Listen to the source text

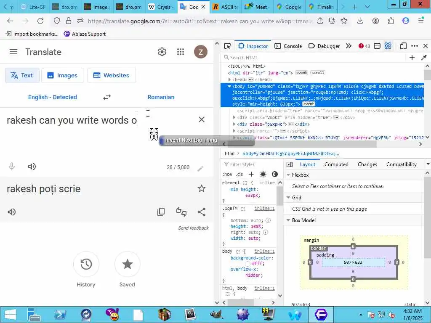point(32,167)
